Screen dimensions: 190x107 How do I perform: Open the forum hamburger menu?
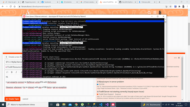[155, 12]
